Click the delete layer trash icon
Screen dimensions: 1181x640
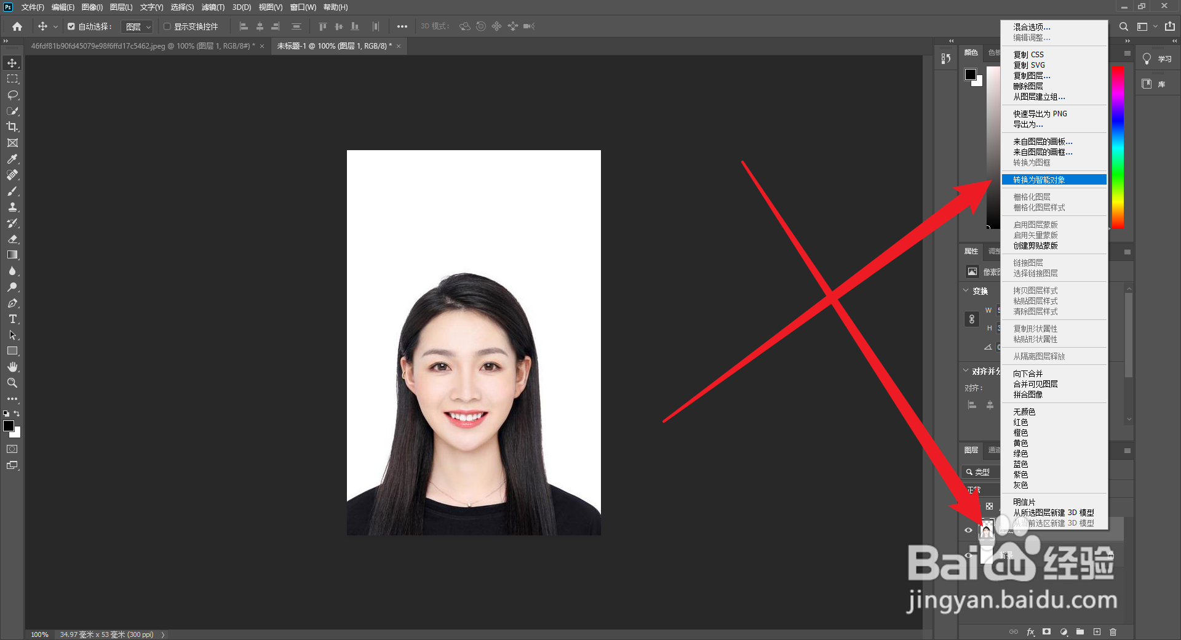point(1113,632)
